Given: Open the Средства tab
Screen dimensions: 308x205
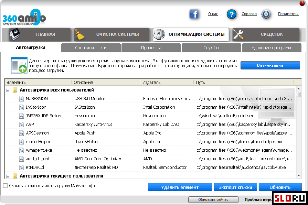Looking at the screenshot, I should click(x=266, y=34).
